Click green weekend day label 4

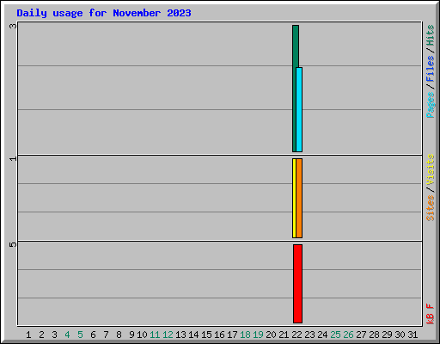click(x=67, y=335)
